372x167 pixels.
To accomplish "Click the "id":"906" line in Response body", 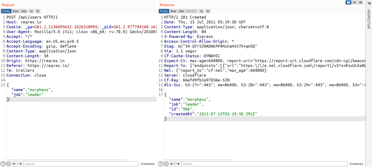I will (x=182, y=109).
